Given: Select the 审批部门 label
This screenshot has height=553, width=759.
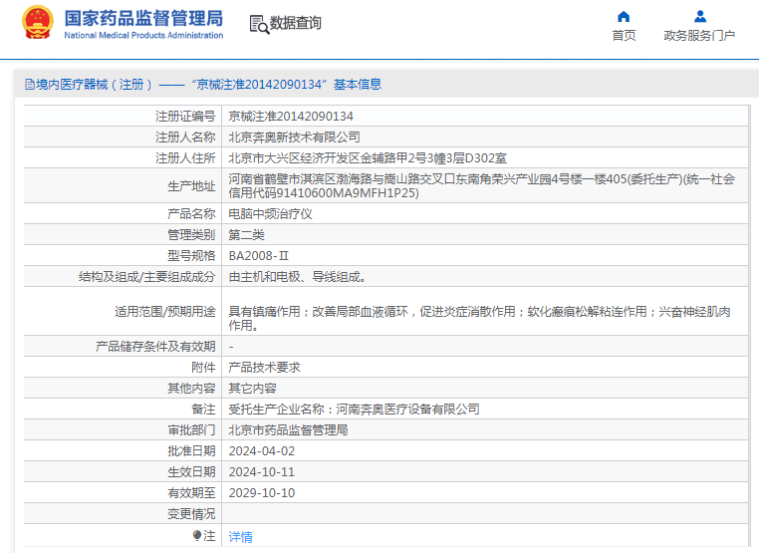Looking at the screenshot, I should pyautogui.click(x=191, y=430).
